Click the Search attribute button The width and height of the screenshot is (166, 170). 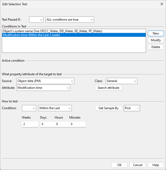(108, 88)
